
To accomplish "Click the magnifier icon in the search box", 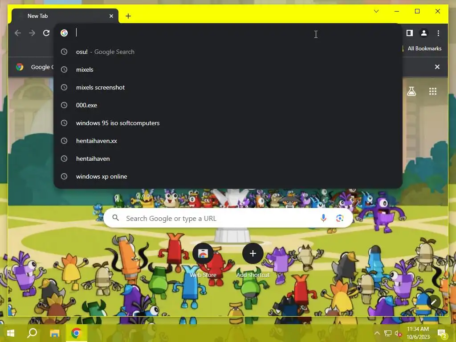I will (x=115, y=217).
